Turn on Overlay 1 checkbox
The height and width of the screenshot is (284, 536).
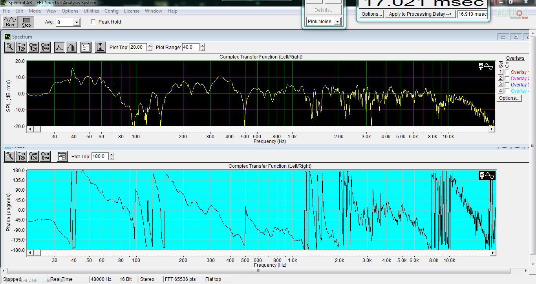coord(507,72)
